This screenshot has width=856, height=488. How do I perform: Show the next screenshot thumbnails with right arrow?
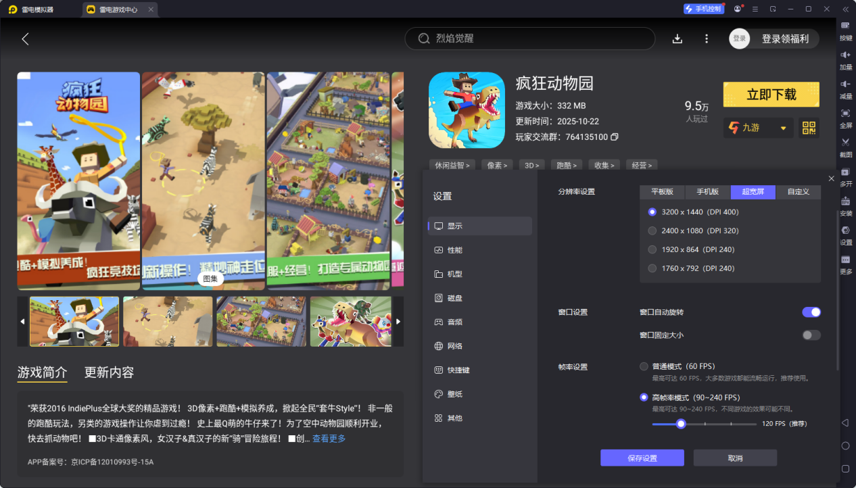pos(398,322)
